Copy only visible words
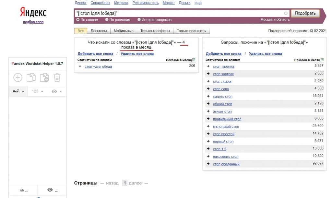The width and height of the screenshot is (332, 198). pos(44,77)
